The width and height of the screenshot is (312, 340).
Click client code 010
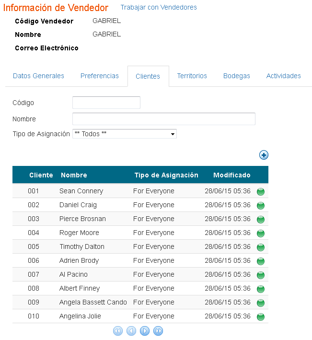click(x=34, y=316)
